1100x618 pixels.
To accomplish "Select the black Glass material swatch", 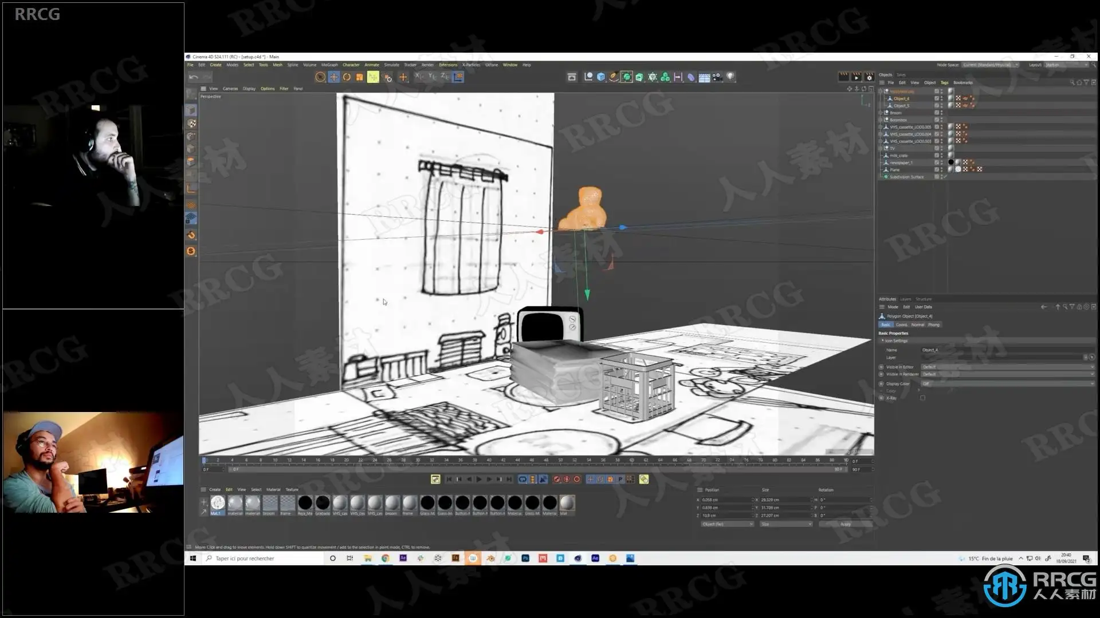I will pos(427,503).
